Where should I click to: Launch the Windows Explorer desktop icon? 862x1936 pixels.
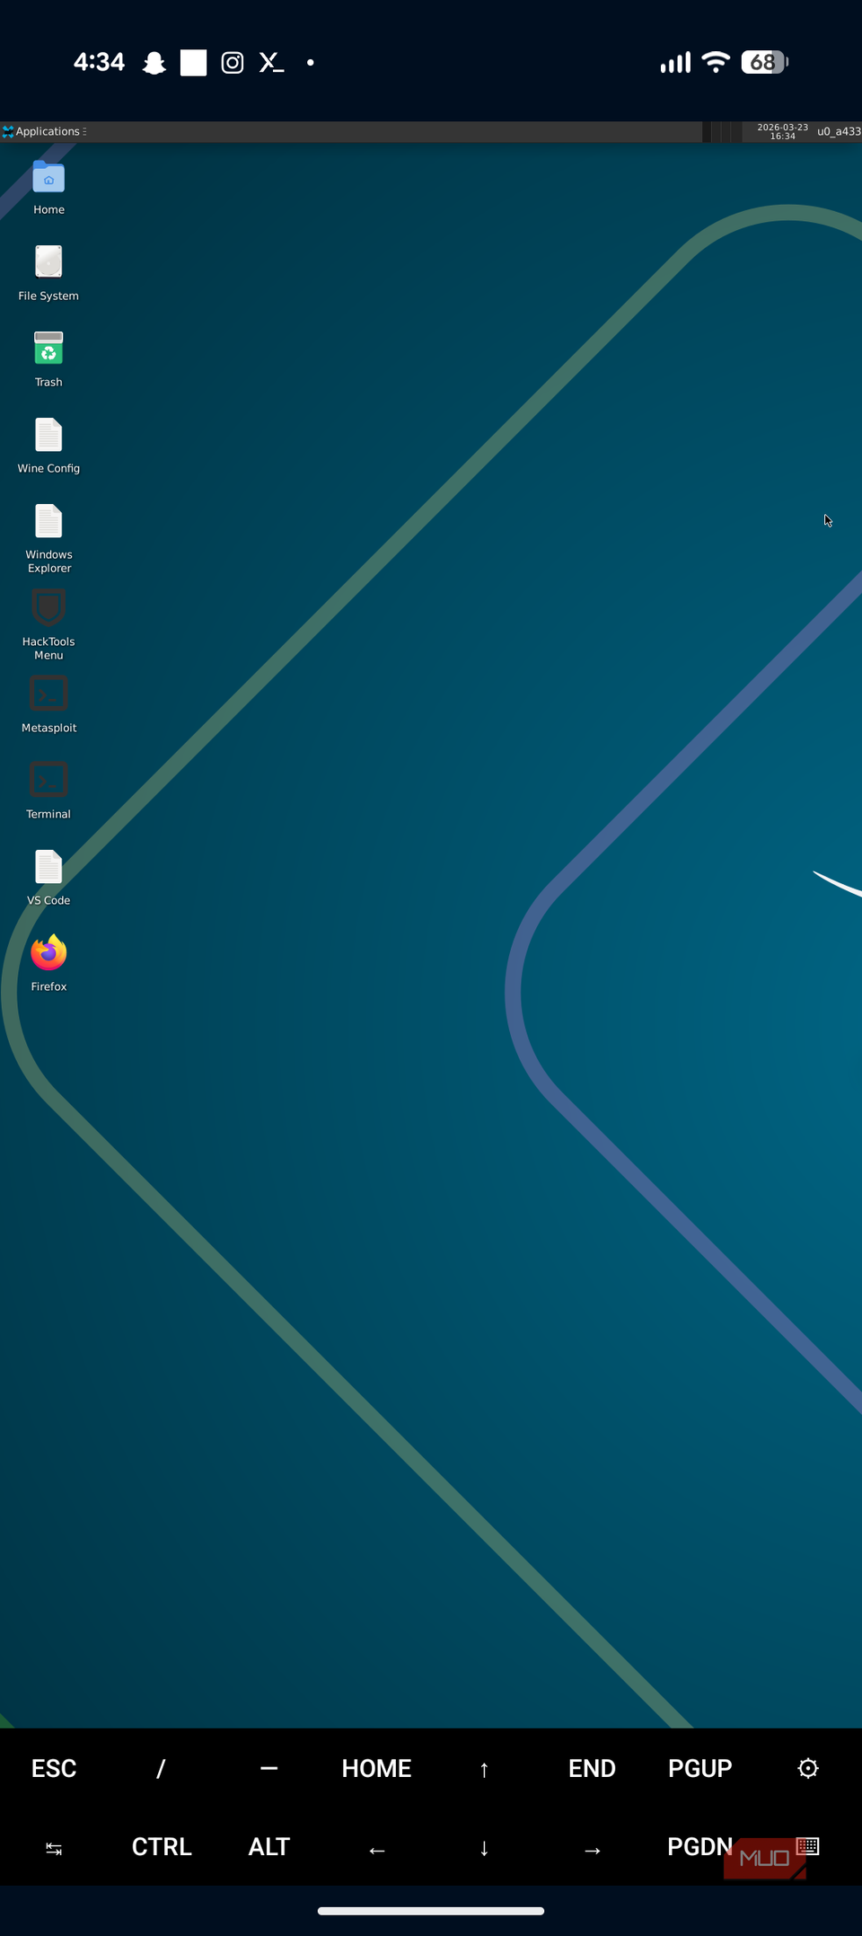48,522
